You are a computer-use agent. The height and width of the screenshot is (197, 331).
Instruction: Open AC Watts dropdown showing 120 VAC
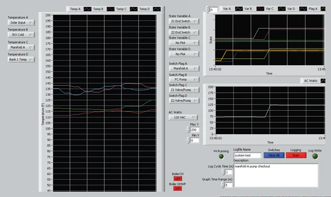pyautogui.click(x=183, y=117)
